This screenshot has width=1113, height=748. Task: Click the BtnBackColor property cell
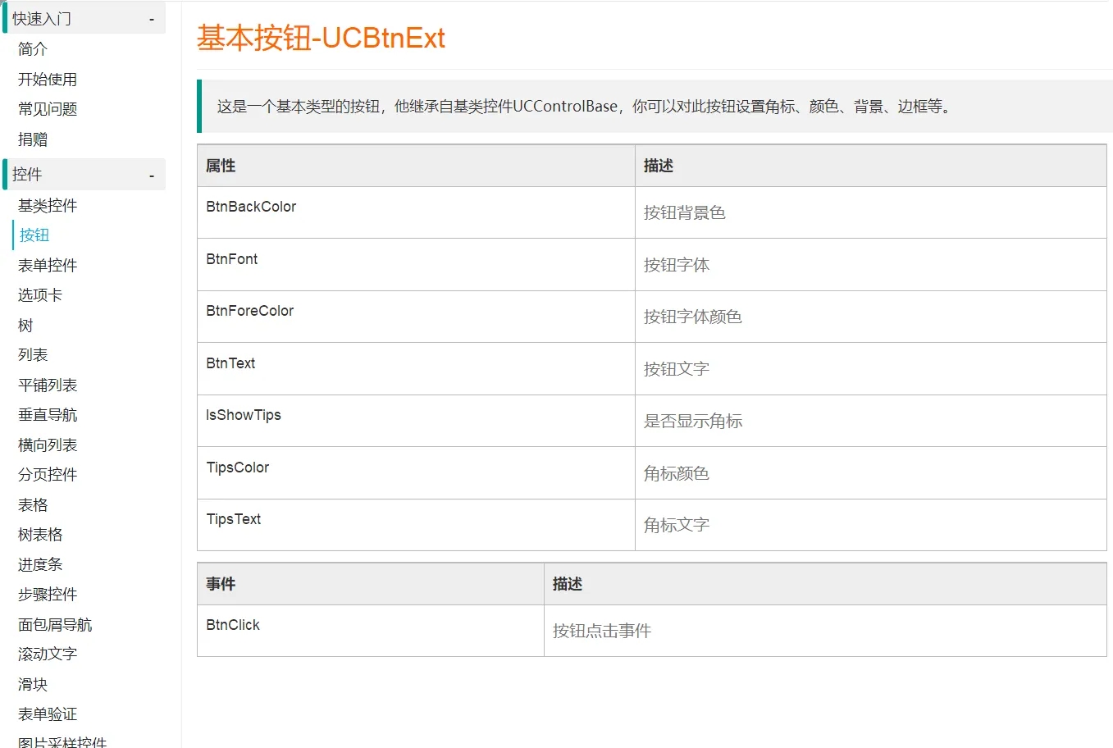[416, 212]
